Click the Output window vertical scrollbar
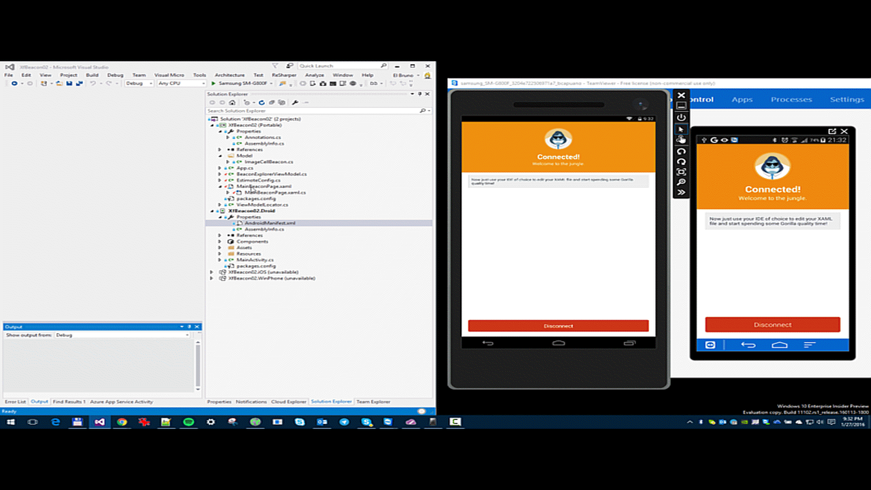The image size is (871, 490). tap(198, 365)
